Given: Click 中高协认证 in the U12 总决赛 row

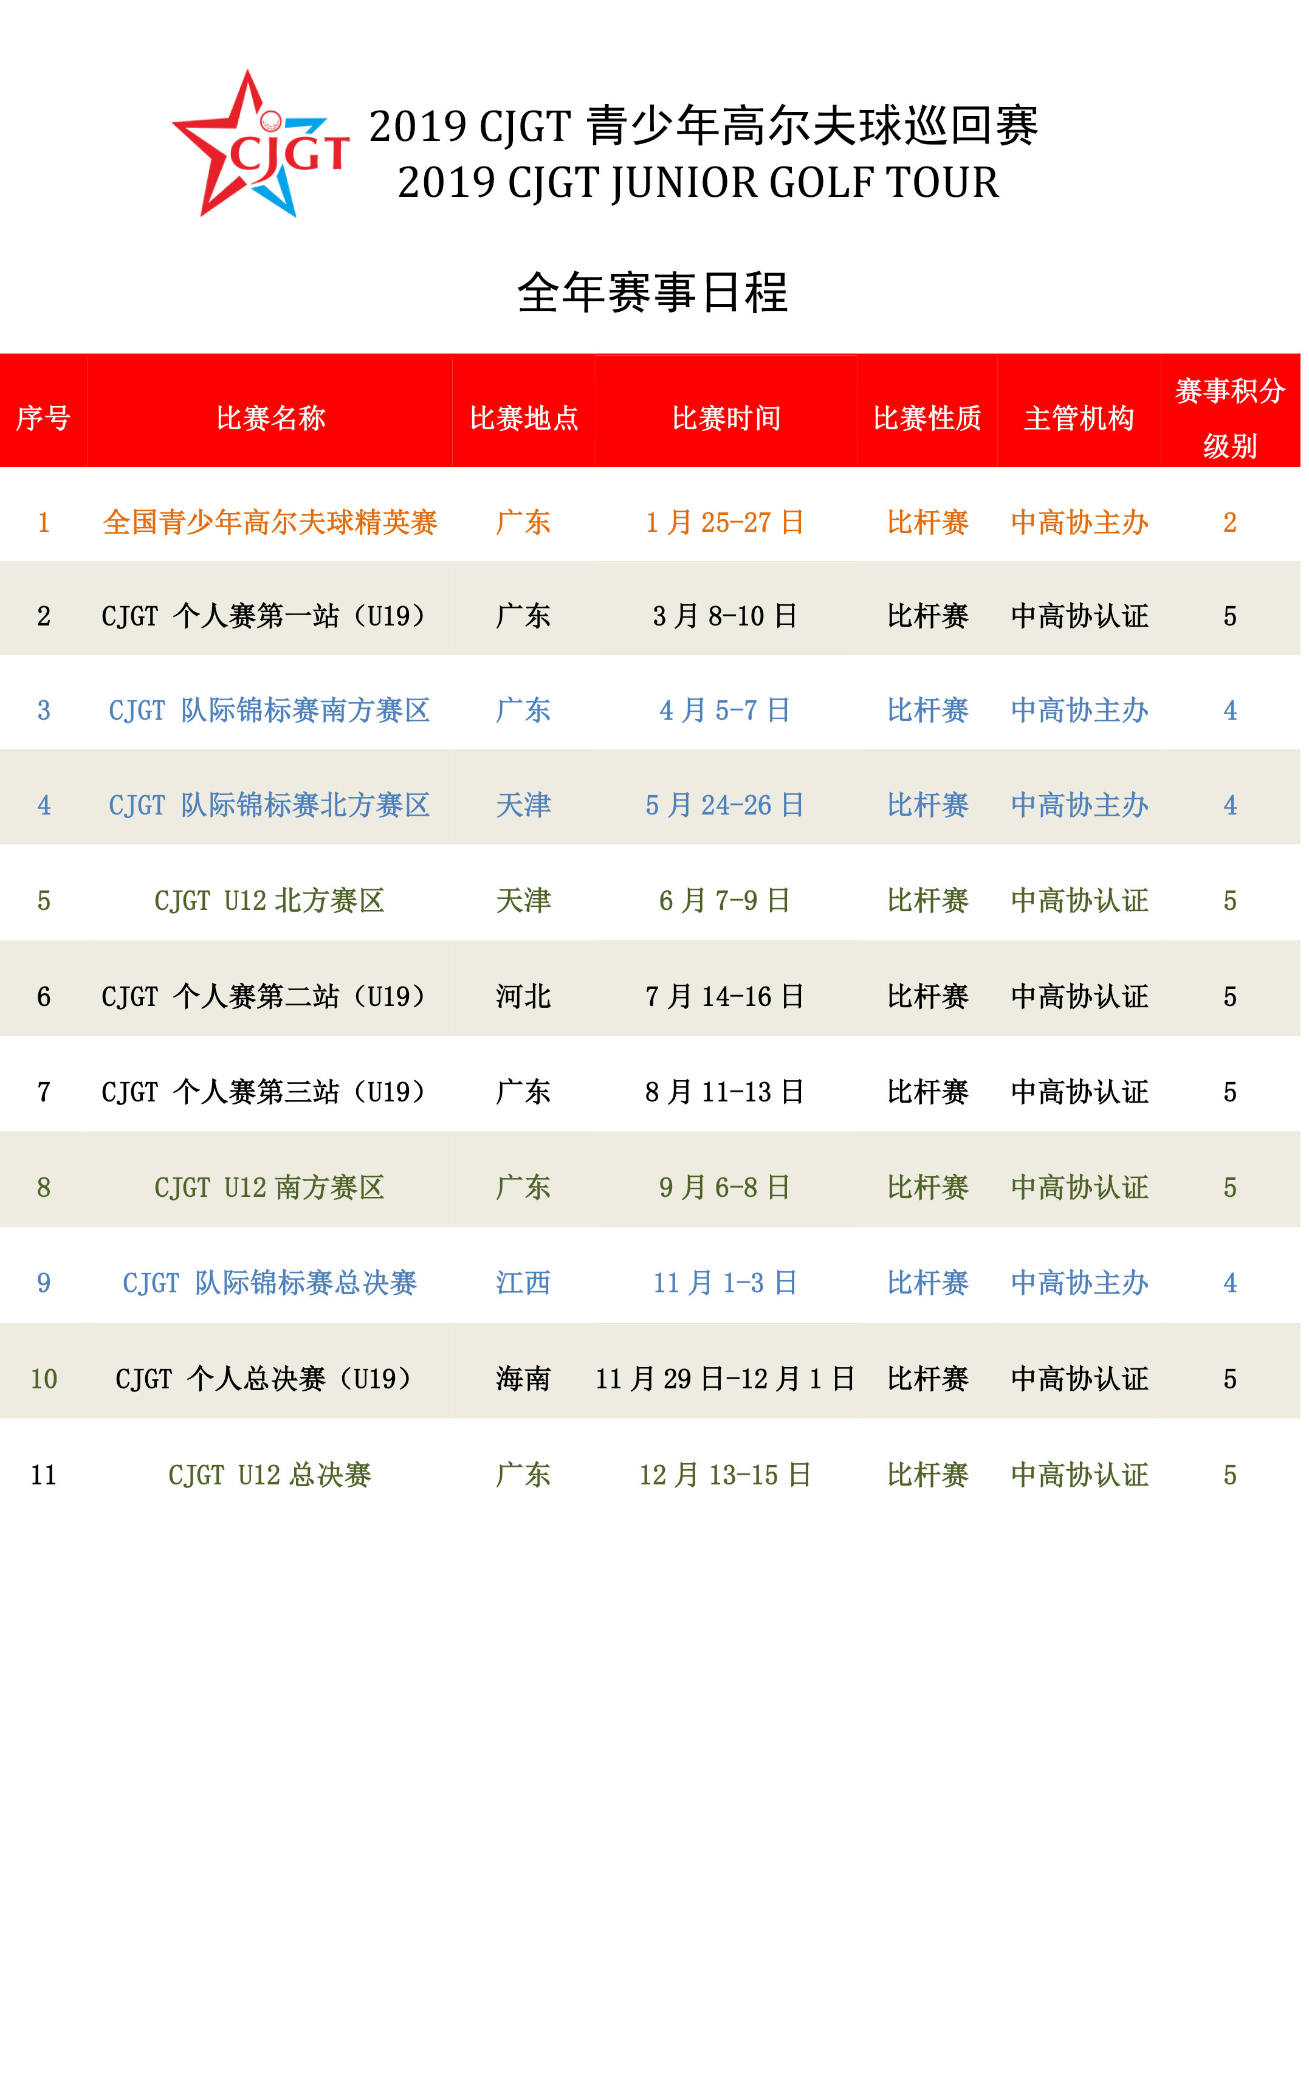Looking at the screenshot, I should pos(1079,1475).
